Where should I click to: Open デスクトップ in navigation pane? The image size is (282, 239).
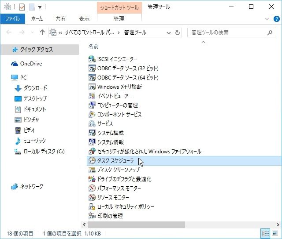click(30, 98)
